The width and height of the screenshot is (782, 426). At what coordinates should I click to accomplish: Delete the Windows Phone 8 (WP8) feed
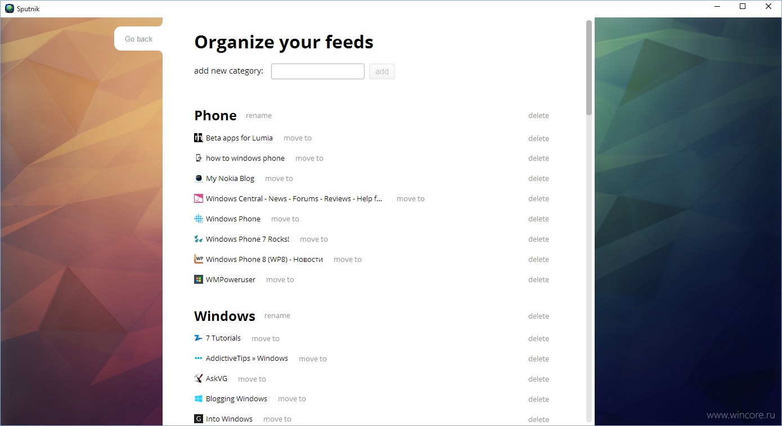pos(538,260)
